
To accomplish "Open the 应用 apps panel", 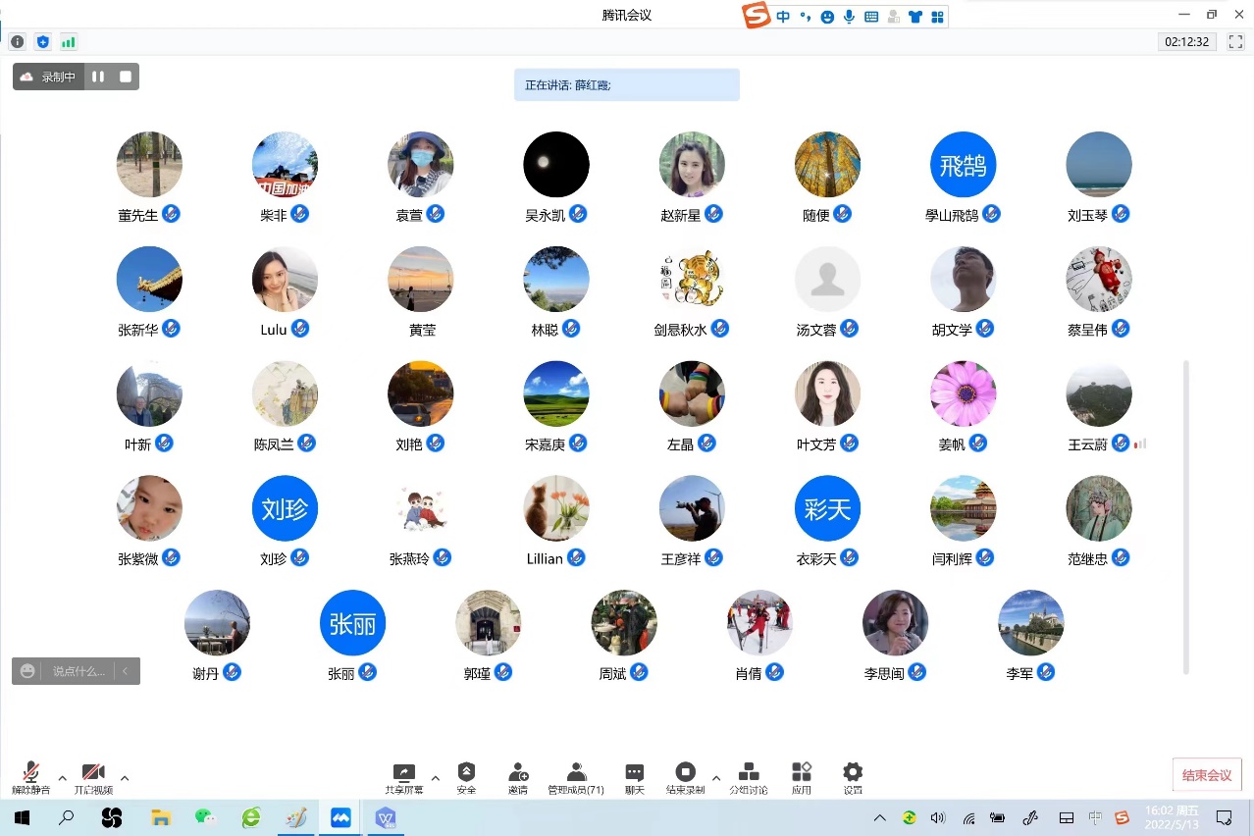I will click(802, 778).
